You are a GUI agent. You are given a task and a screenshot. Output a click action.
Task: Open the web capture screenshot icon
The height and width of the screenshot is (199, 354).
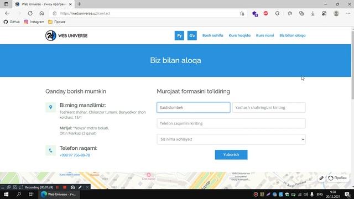(324, 13)
